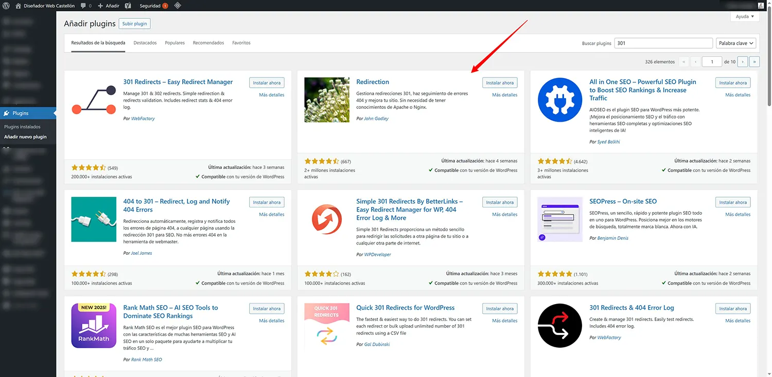Open Seguridad via its admin bar icon
772x377 pixels.
tap(152, 6)
